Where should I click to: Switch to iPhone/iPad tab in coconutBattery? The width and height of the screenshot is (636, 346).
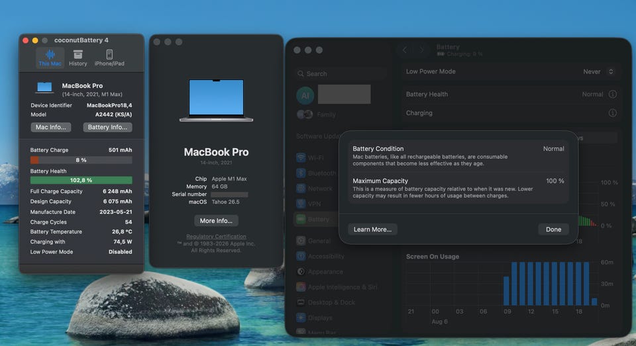(x=109, y=58)
